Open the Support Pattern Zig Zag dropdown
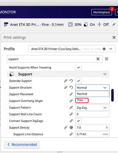This screenshot has width=118, height=153. [92, 108]
